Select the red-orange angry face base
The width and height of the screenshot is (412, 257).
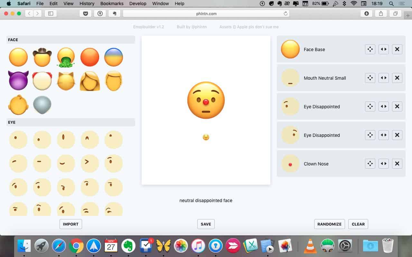pyautogui.click(x=90, y=57)
